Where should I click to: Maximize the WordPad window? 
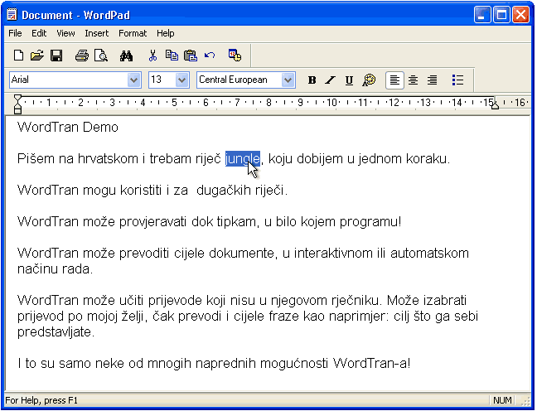click(x=501, y=15)
